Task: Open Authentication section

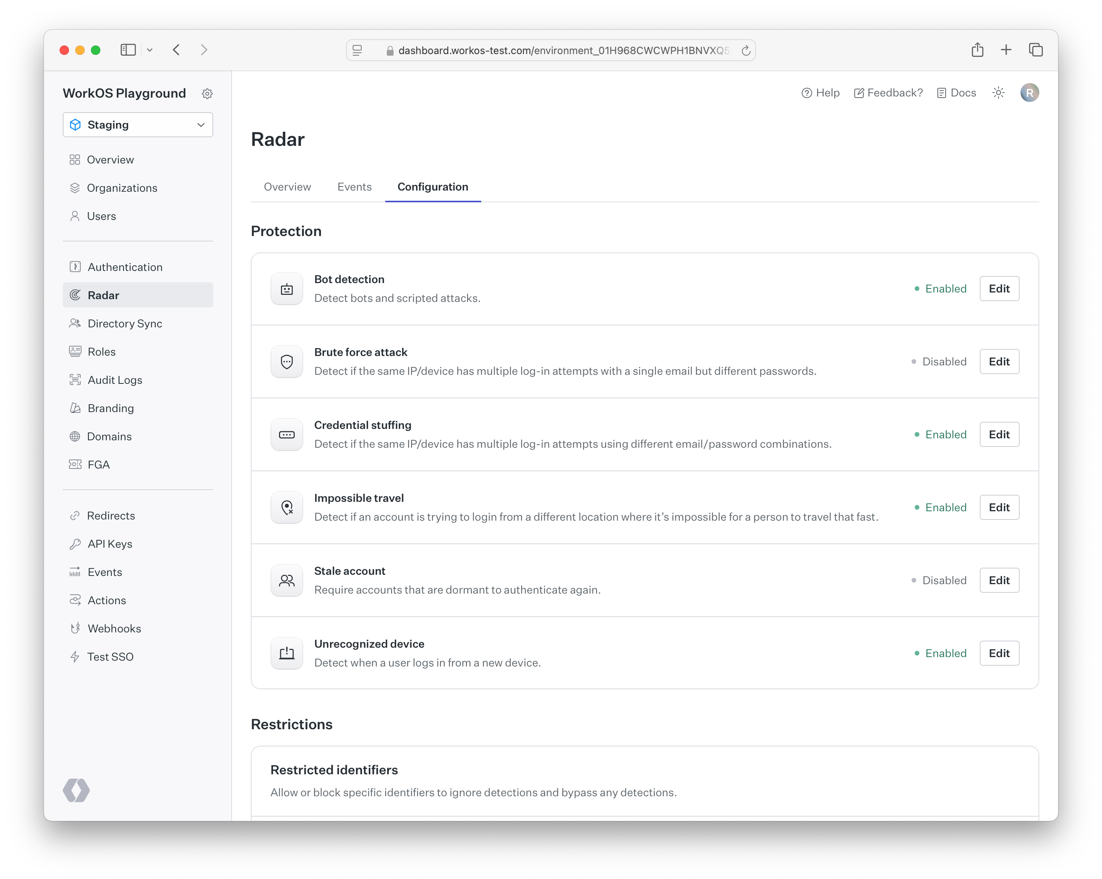Action: pyautogui.click(x=138, y=267)
